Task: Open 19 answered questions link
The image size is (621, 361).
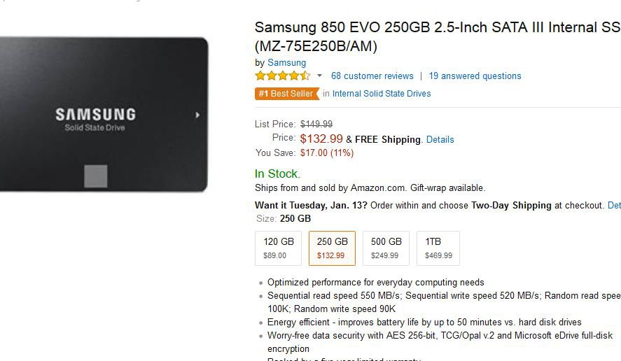Action: (x=475, y=76)
